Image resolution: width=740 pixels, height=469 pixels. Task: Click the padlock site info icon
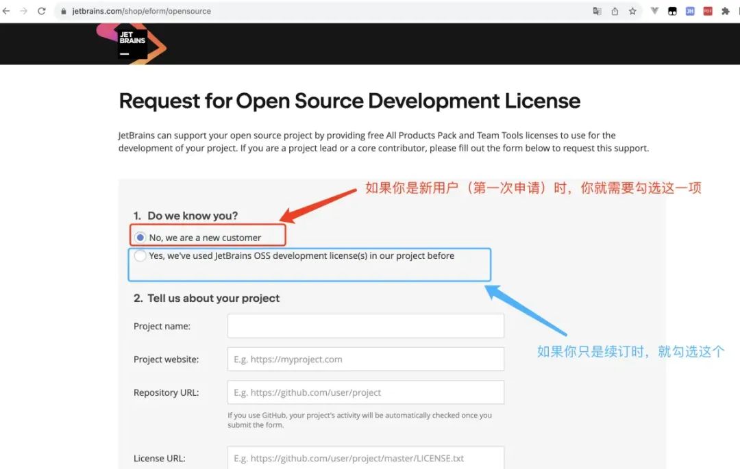63,12
